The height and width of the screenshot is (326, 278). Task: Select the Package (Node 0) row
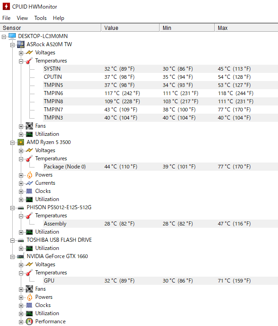click(x=160, y=167)
